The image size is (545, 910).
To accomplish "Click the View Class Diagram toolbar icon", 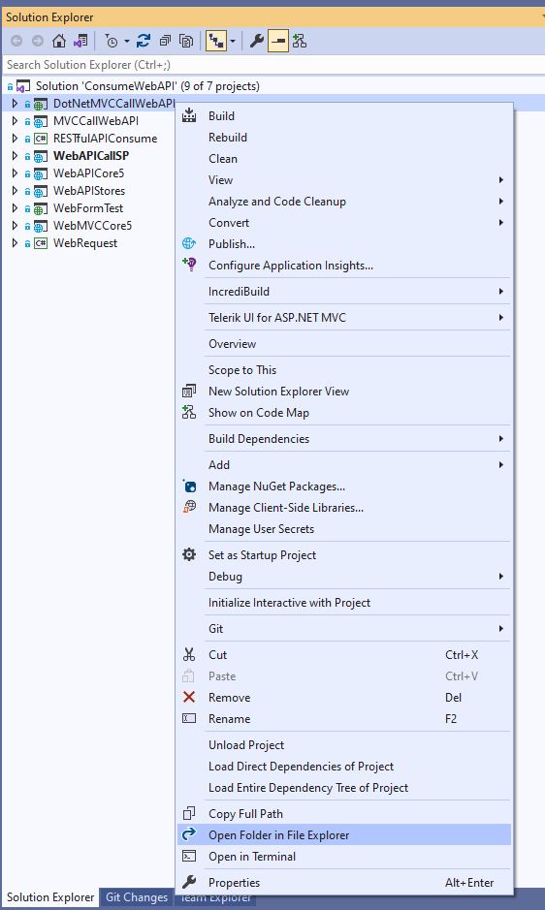I will click(x=300, y=41).
